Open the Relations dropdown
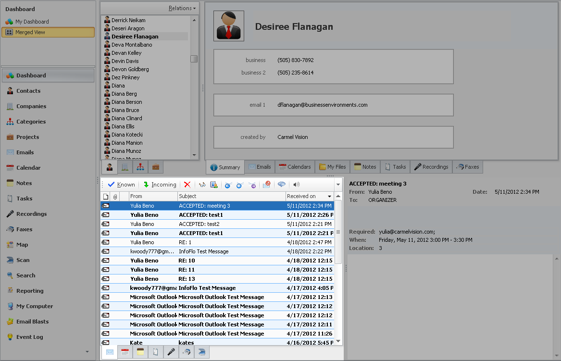 pos(182,8)
